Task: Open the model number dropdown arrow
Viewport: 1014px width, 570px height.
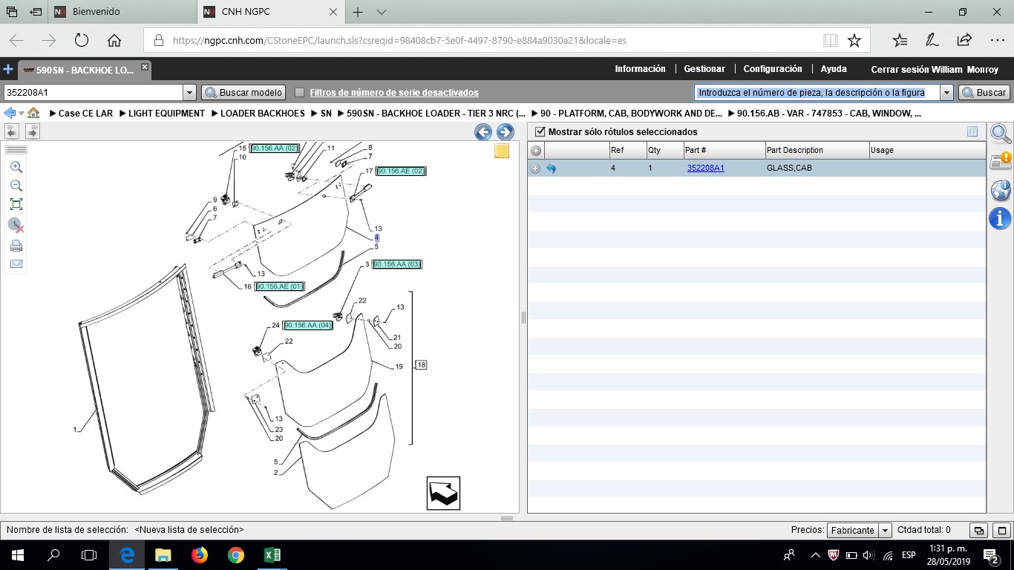Action: pos(189,93)
